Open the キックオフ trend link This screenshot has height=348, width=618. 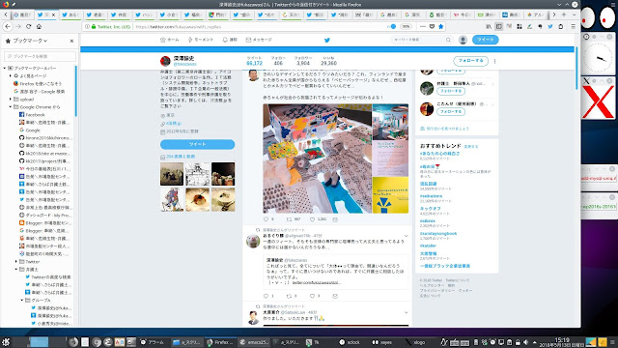(x=430, y=209)
